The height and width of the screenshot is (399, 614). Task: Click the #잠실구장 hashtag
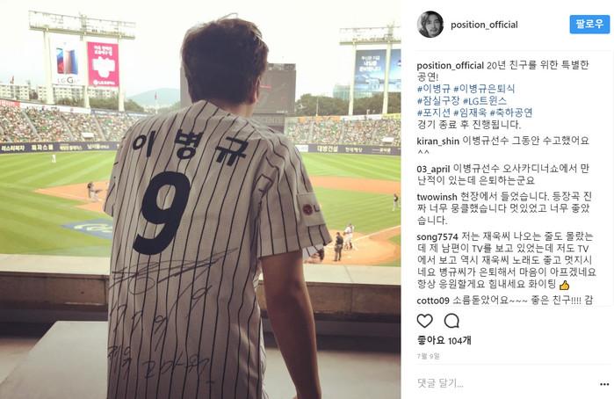438,101
